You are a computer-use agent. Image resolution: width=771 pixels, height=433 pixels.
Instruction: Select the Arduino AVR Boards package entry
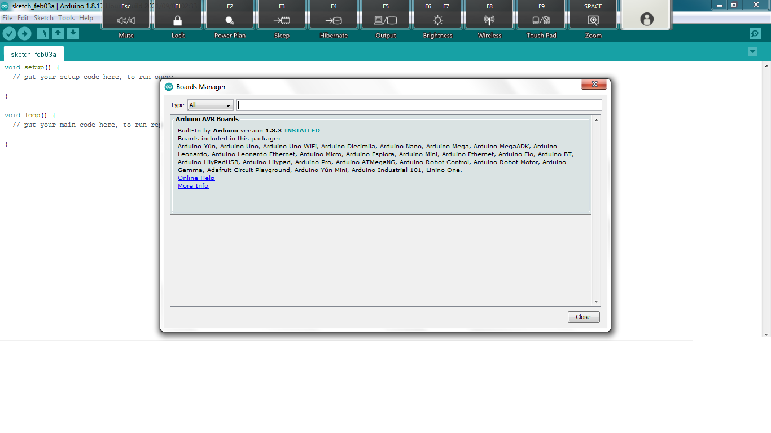[x=381, y=164]
